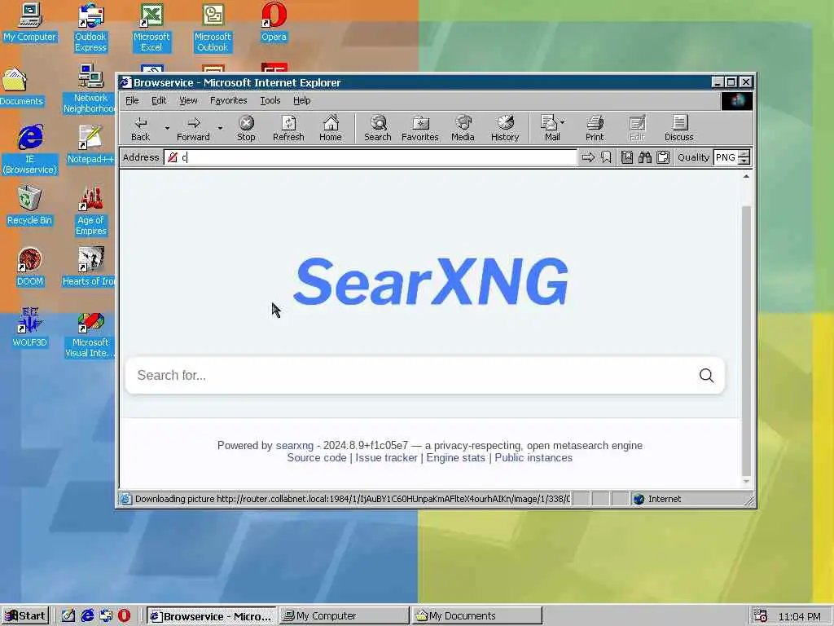Select the WOLF3D desktop icon
The image size is (834, 626).
[30, 328]
